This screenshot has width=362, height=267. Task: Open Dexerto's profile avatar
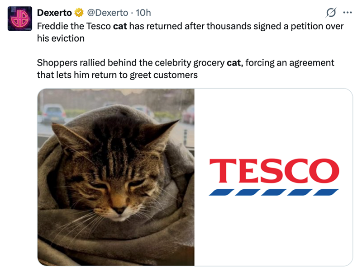pos(19,19)
